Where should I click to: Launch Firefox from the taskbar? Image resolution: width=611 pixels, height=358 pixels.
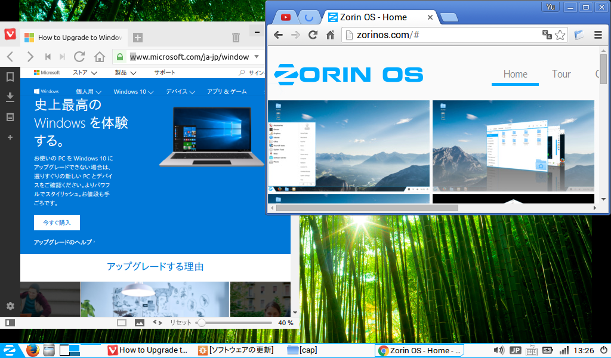(x=33, y=350)
